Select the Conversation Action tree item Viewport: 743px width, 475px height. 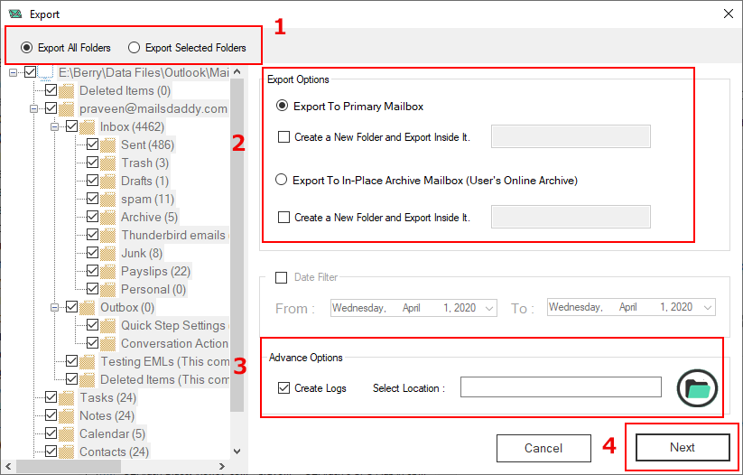click(x=174, y=344)
